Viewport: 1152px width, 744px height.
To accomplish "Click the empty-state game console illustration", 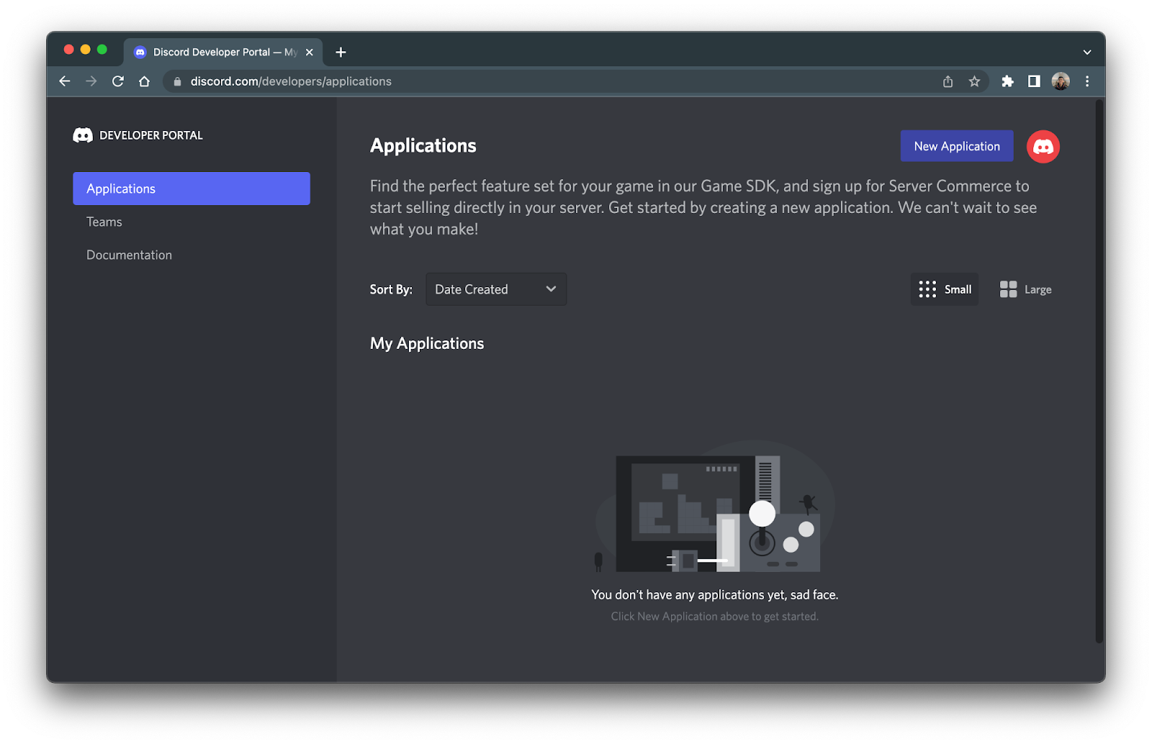I will tap(715, 507).
